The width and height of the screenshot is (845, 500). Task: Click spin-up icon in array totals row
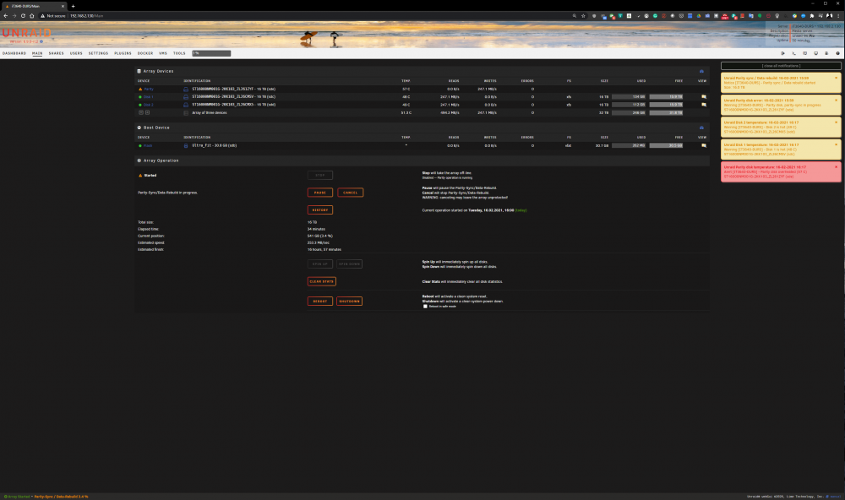tap(147, 112)
